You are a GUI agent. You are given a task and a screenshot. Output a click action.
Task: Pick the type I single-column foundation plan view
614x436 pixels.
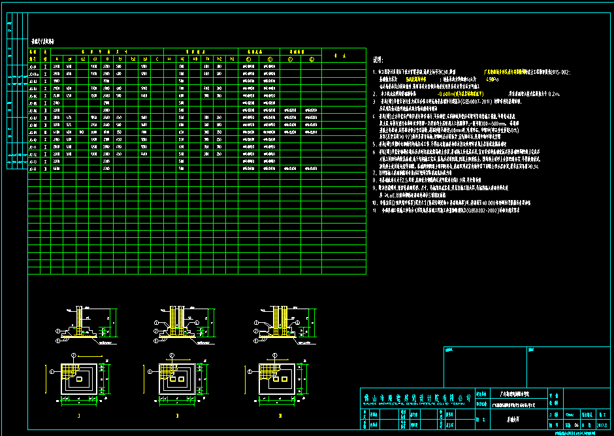[x=80, y=379]
